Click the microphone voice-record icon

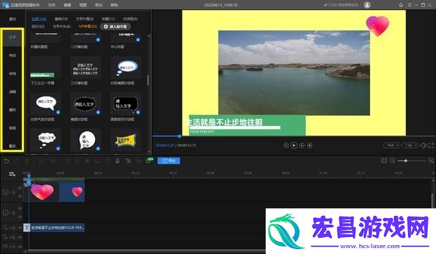117,161
